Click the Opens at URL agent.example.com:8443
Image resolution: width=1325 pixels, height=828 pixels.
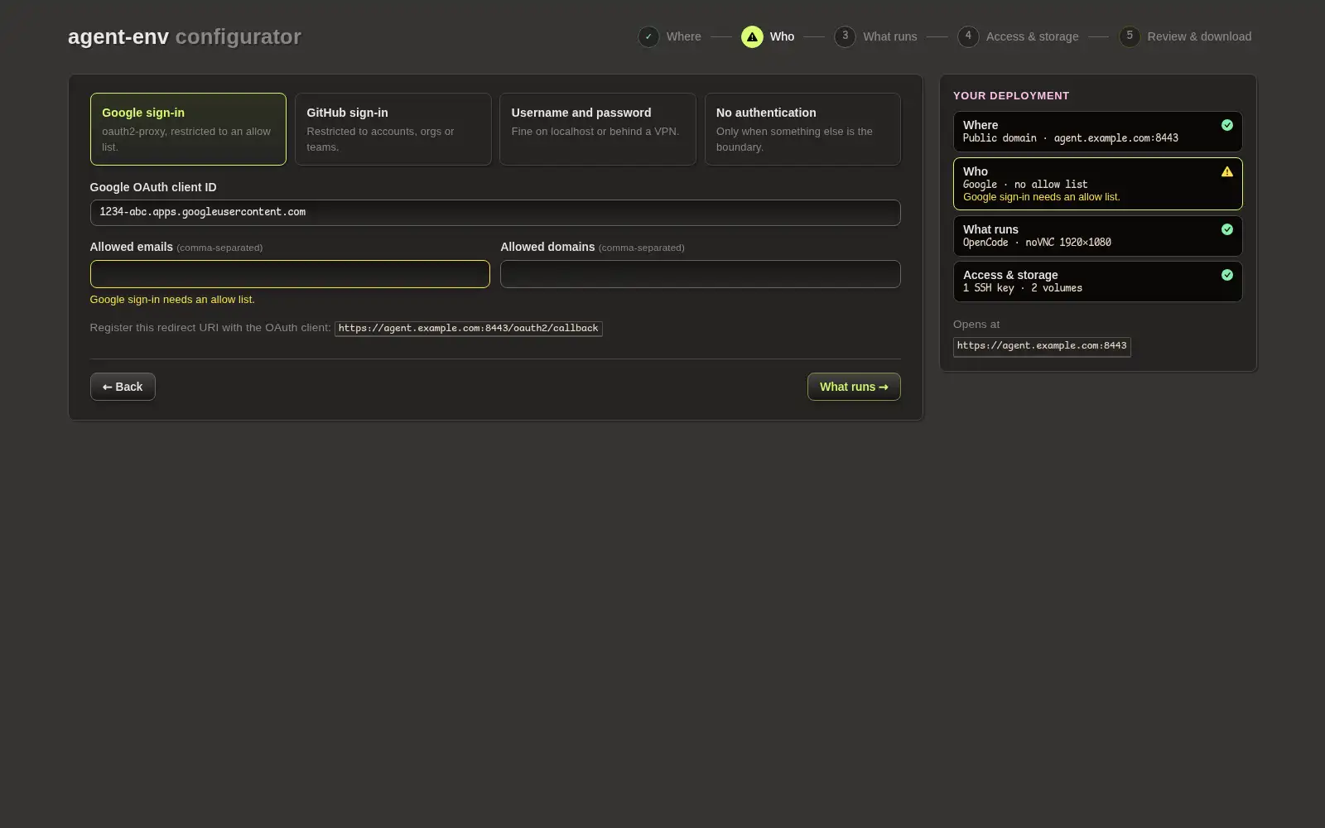tap(1042, 346)
